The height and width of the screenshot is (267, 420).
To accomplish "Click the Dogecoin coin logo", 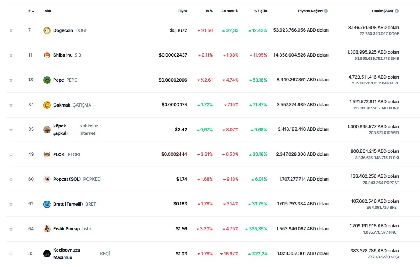I will pos(47,30).
